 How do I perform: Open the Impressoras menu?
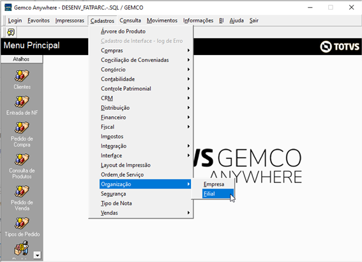(x=70, y=20)
